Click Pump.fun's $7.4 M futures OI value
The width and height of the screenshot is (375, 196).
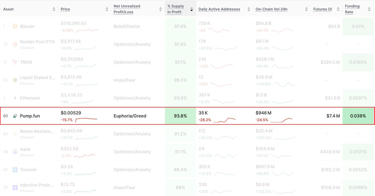pos(333,116)
